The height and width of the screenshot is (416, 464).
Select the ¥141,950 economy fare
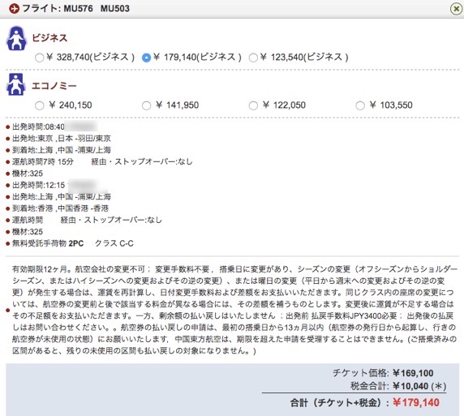(146, 105)
